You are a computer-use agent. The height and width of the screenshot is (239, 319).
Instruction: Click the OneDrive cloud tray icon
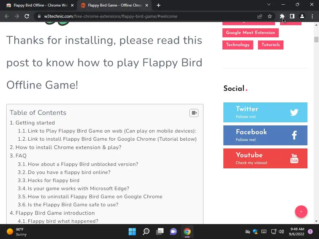pos(248,232)
